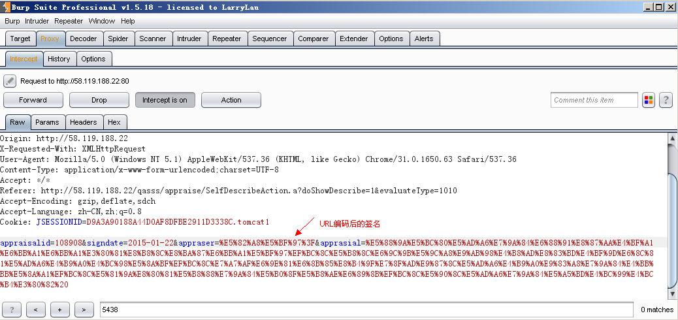This screenshot has width=678, height=320.
Task: Open the main Options tab
Action: (x=391, y=39)
